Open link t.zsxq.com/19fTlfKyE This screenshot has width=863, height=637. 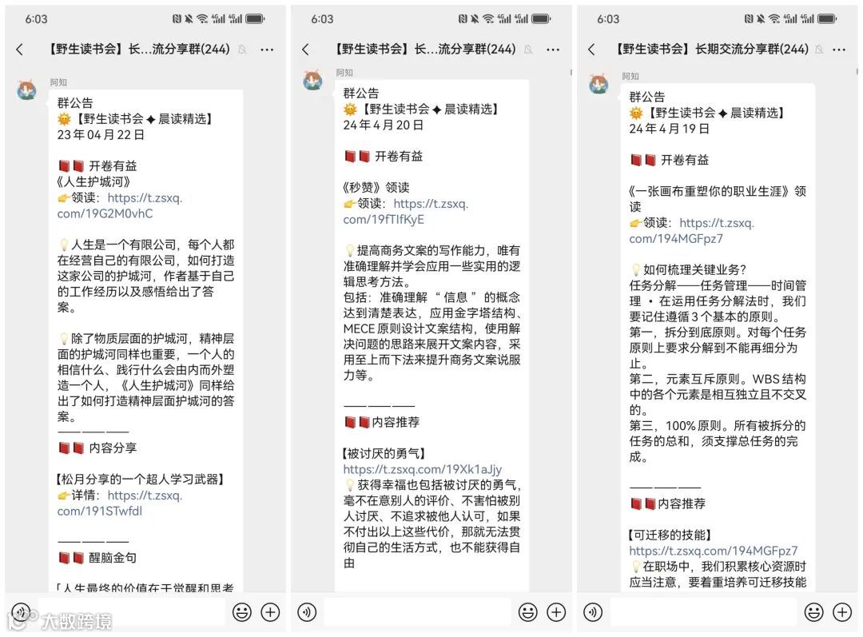[406, 212]
